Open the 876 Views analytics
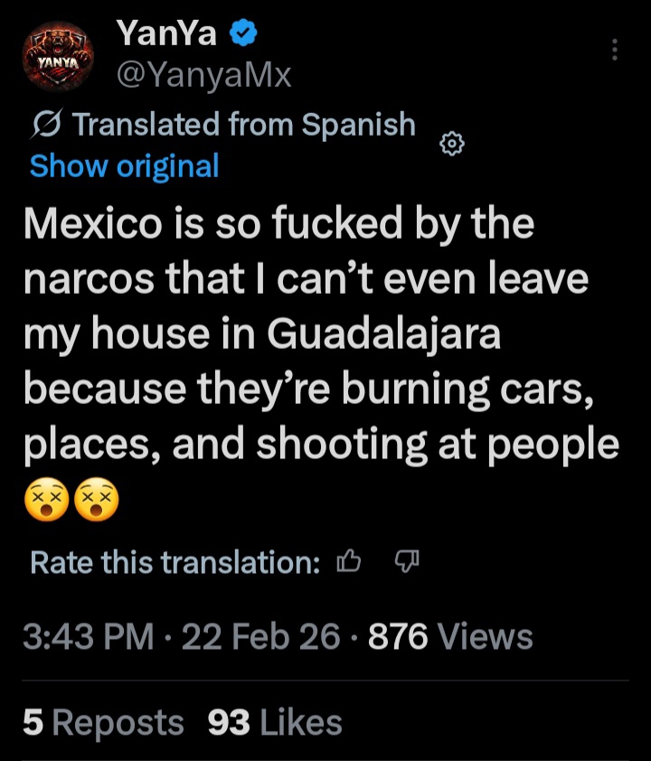The height and width of the screenshot is (761, 651). click(450, 638)
